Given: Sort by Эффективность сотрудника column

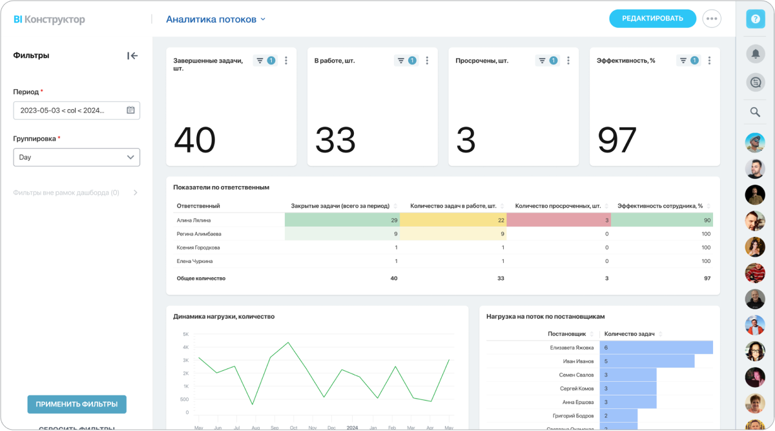Looking at the screenshot, I should 661,206.
